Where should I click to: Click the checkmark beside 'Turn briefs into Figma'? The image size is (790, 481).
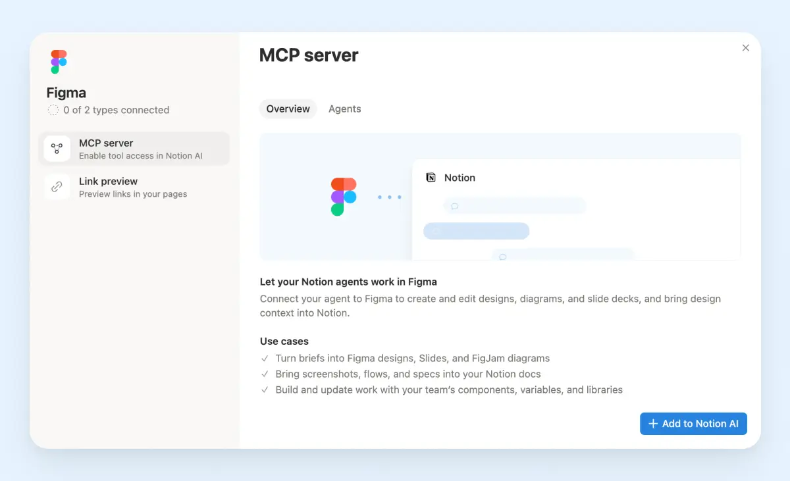click(x=265, y=359)
